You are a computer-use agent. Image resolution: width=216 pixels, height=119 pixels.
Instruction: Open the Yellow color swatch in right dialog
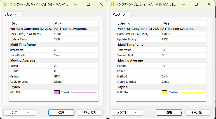(165, 92)
